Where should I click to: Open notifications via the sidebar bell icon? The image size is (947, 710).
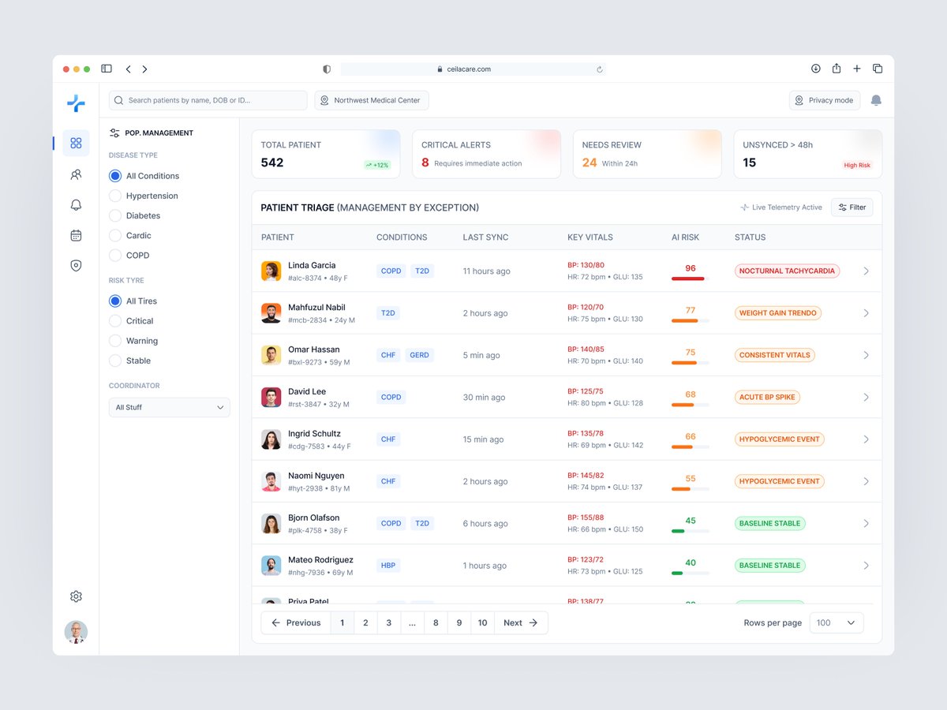click(x=76, y=204)
